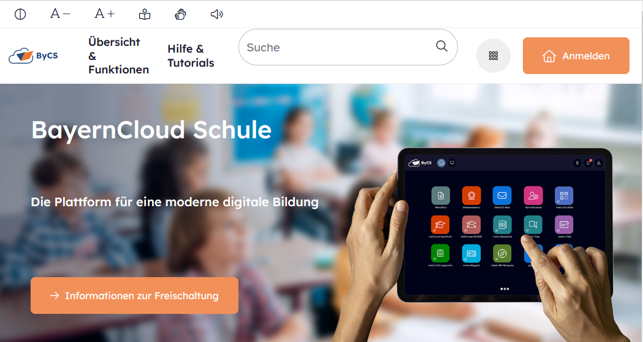Increase font size with A+ button
Viewport: 643px width, 342px height.
[105, 14]
